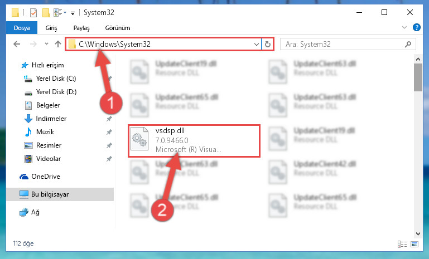Image resolution: width=429 pixels, height=259 pixels.
Task: Expand the address bar history dropdown
Action: [257, 44]
